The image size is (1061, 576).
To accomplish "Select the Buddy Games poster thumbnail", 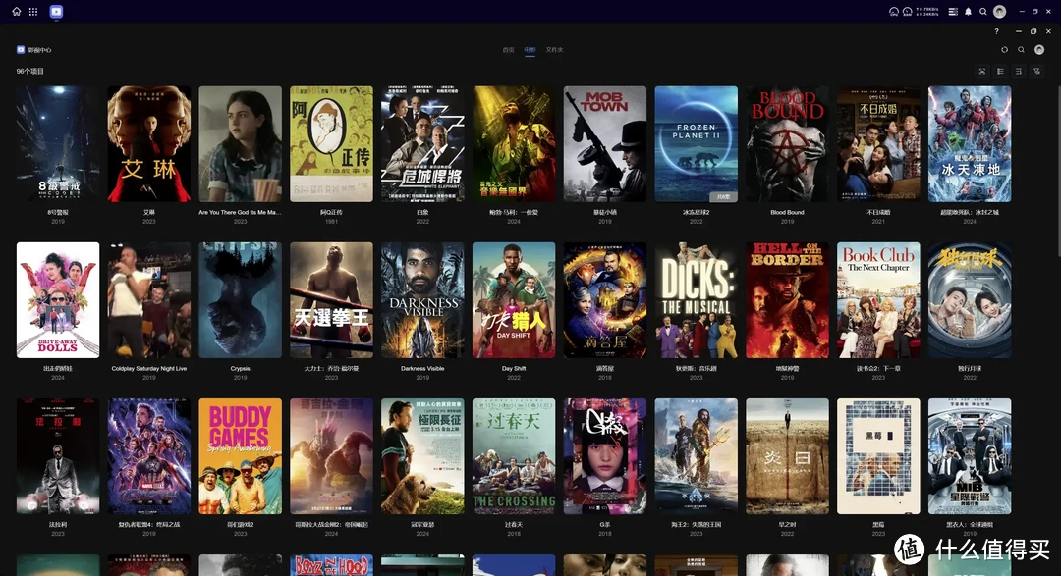I will [x=240, y=456].
